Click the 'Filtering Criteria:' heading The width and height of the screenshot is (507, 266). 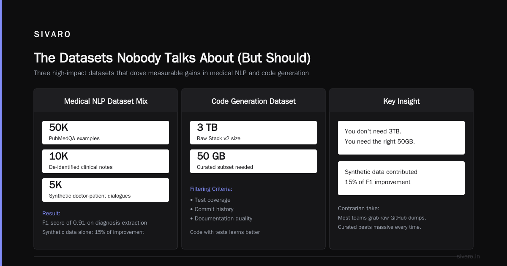point(211,189)
